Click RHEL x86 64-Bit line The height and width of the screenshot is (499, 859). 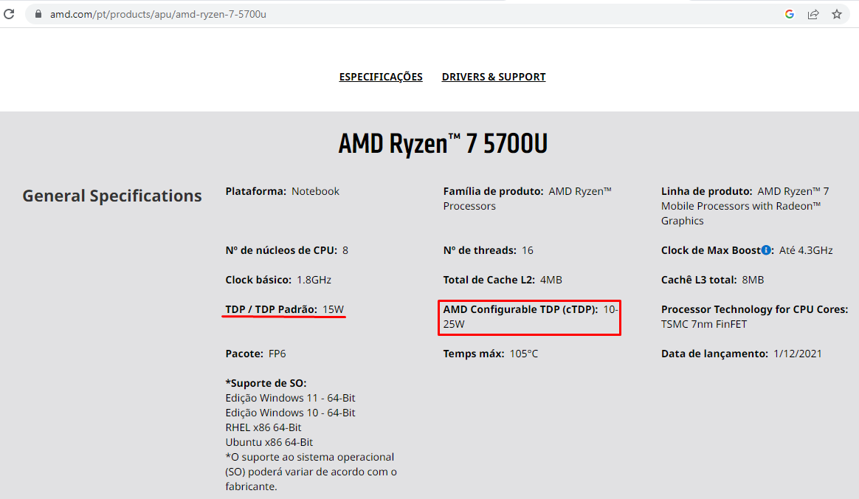(263, 428)
